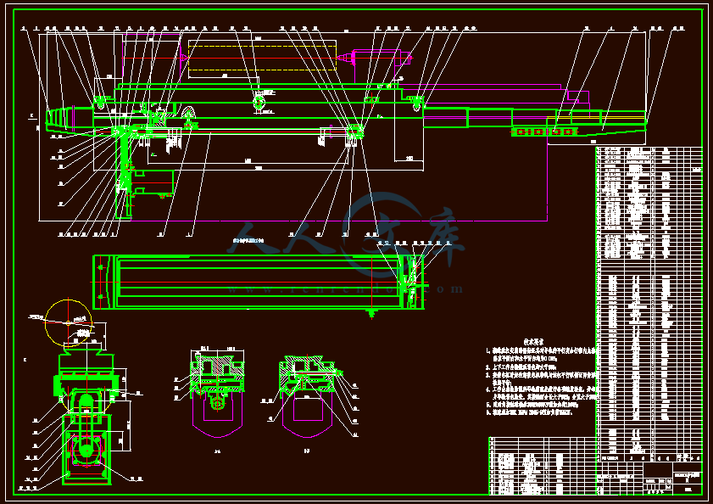
Task: Click the tall parts list table on the right
Action: (649, 304)
